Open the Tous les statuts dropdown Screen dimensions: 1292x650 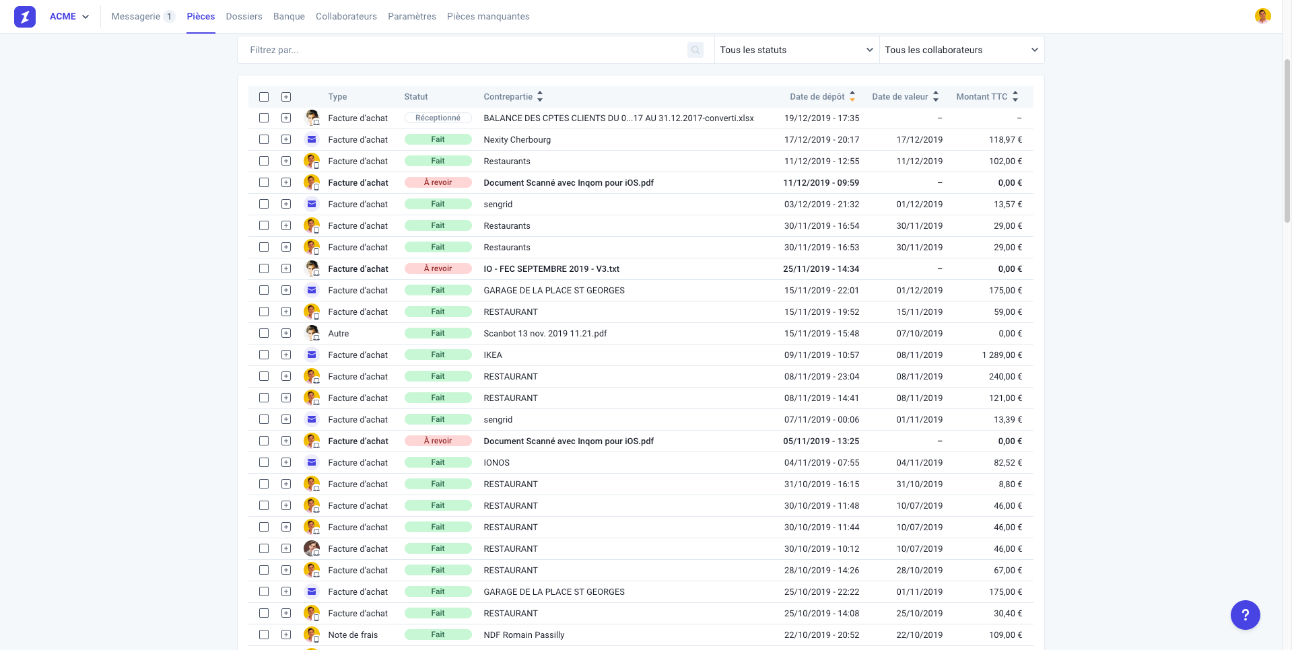click(796, 50)
